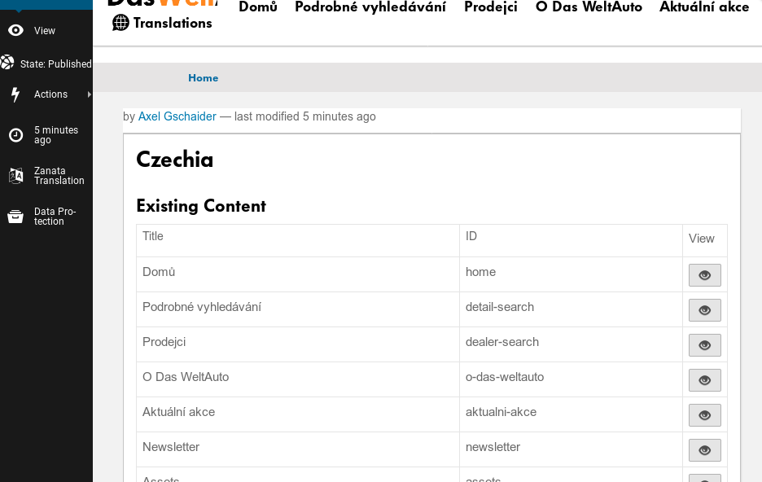Open the Axel Gschaider author link
This screenshot has height=482, width=762.
click(x=177, y=116)
